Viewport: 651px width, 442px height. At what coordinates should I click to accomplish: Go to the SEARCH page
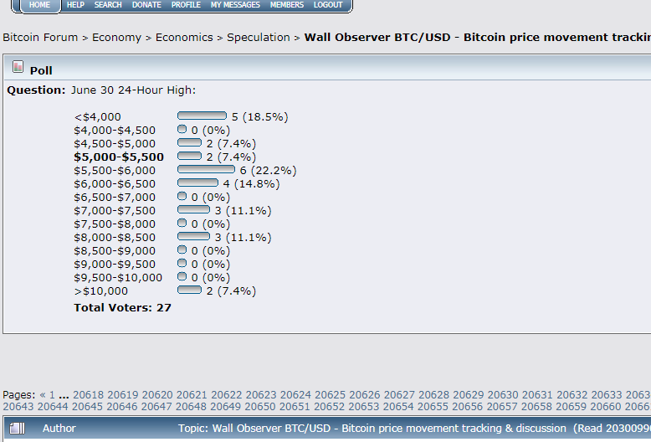pyautogui.click(x=108, y=5)
